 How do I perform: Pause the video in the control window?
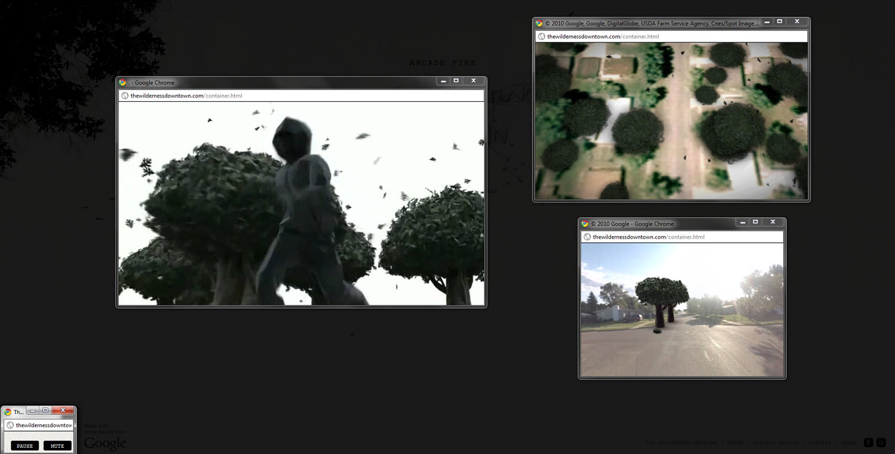(x=25, y=446)
